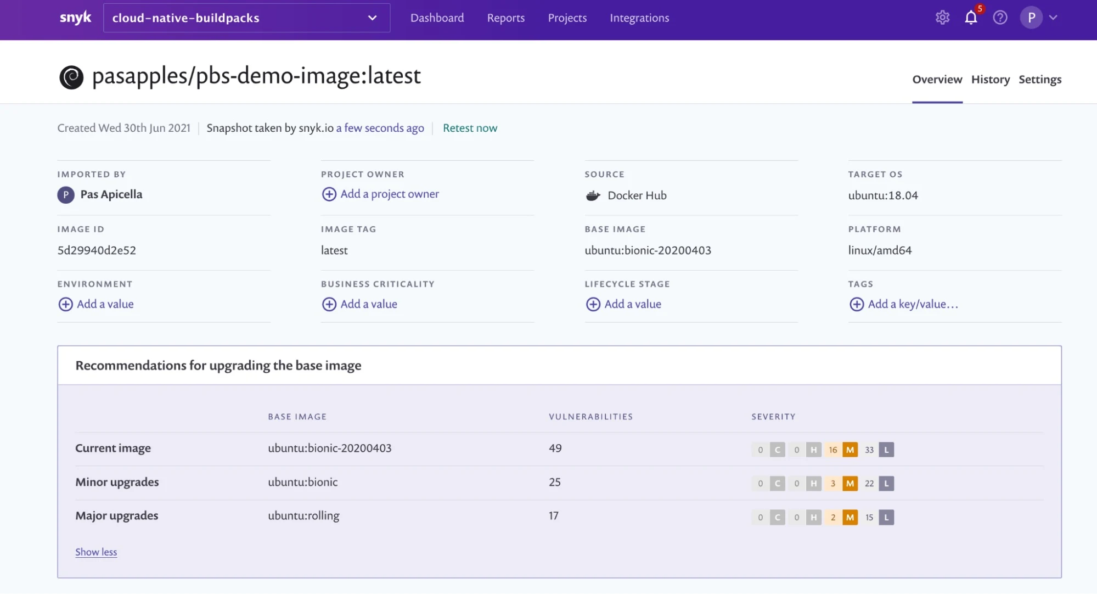This screenshot has width=1097, height=594.
Task: Click ubuntu:rolling in Major upgrades row
Action: pyautogui.click(x=303, y=515)
